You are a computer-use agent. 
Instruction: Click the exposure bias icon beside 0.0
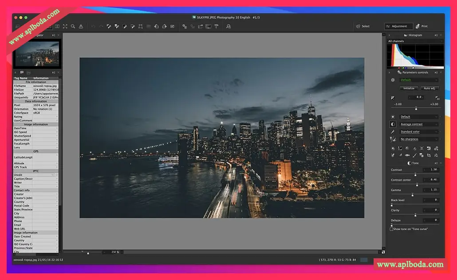(393, 97)
